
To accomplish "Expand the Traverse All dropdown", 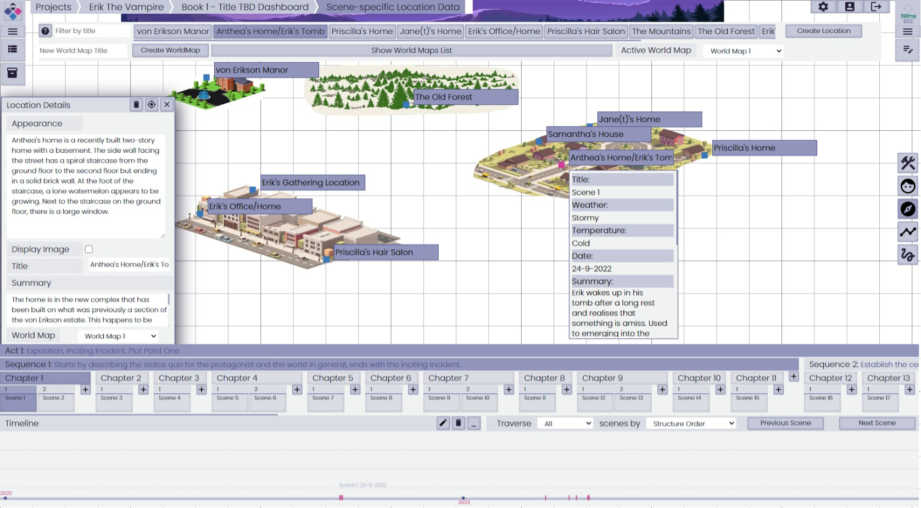I will (566, 423).
